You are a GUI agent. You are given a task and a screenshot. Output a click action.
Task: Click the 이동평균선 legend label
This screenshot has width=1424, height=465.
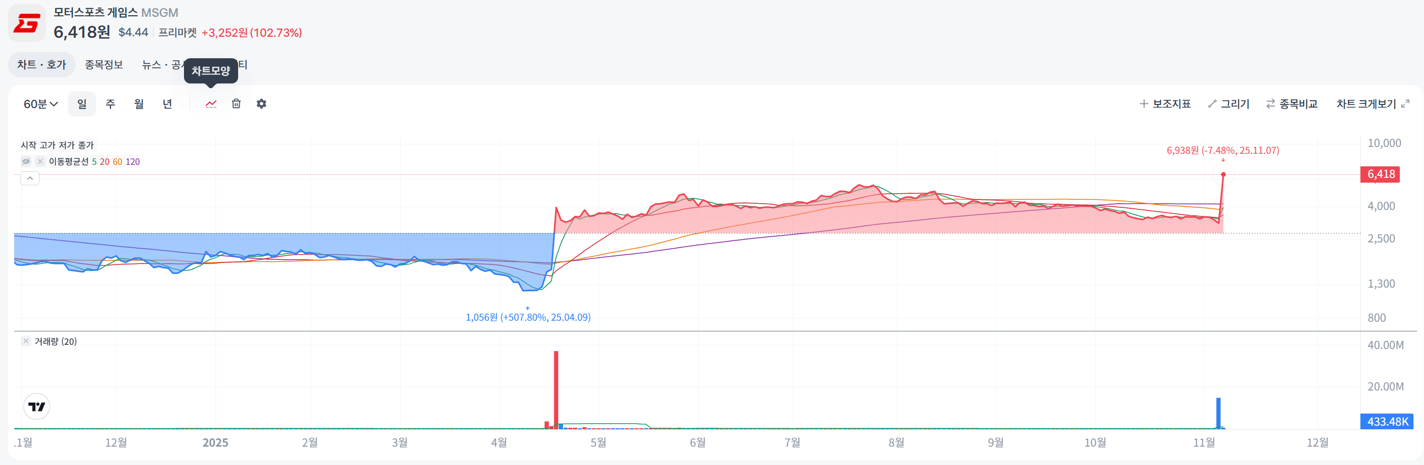click(x=68, y=162)
